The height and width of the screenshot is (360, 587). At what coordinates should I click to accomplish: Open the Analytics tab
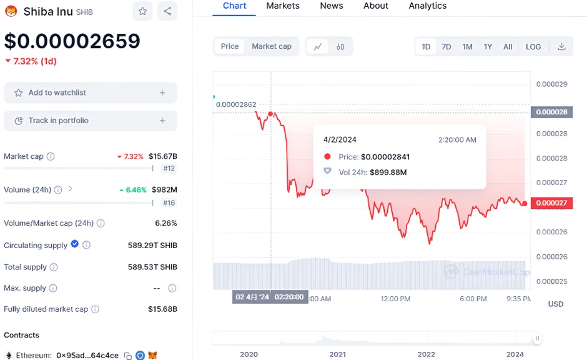[x=427, y=6]
